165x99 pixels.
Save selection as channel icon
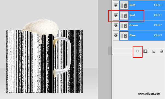pos(145,51)
